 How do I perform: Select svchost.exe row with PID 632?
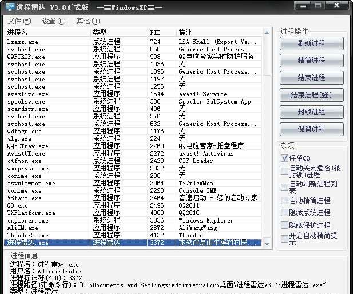[x=133, y=124]
